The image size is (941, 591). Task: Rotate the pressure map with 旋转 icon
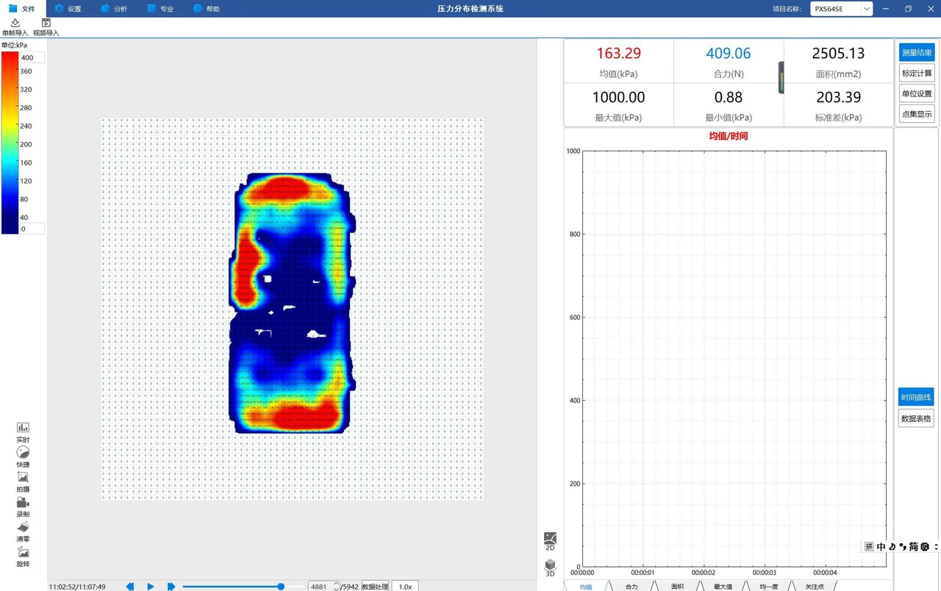tap(23, 552)
